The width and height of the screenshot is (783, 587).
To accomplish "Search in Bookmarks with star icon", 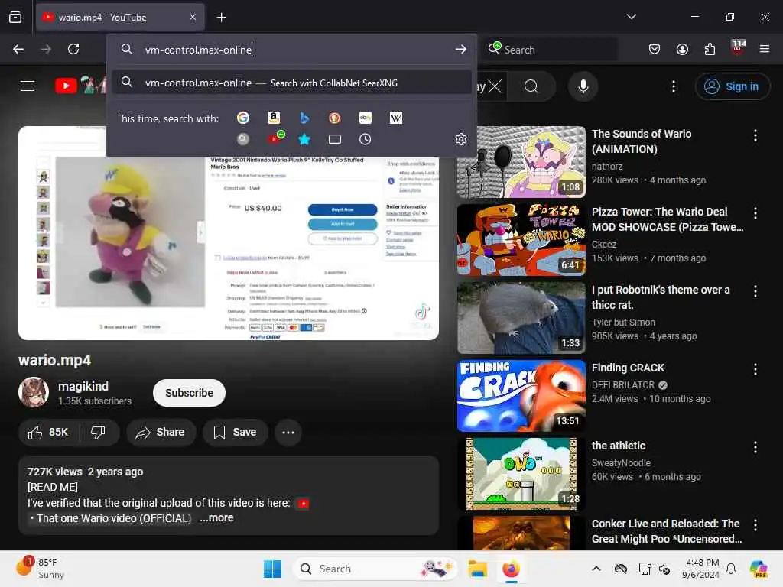I will pyautogui.click(x=304, y=139).
